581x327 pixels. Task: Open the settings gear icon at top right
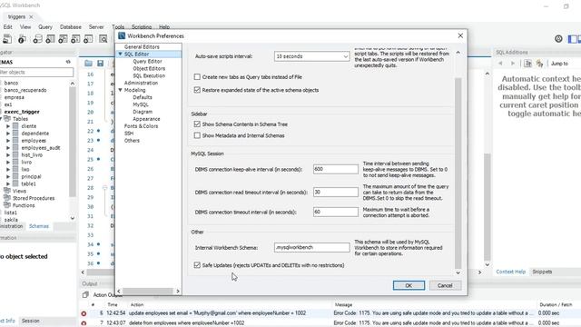[x=558, y=38]
